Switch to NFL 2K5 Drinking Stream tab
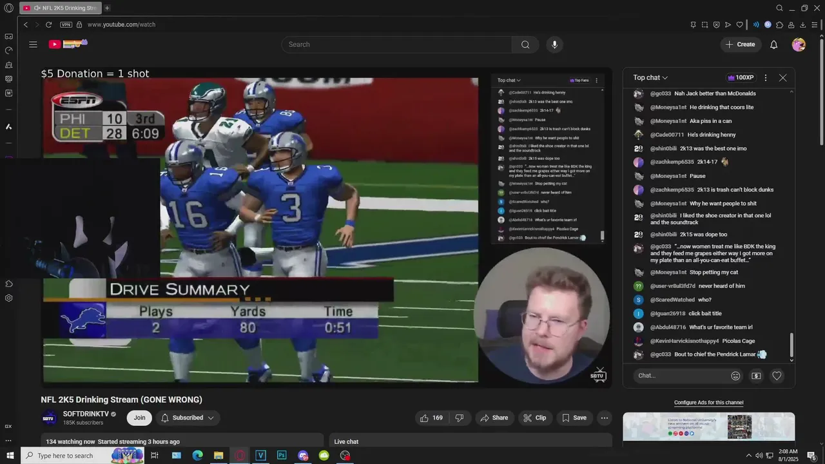Screen dimensions: 825x464 (60, 8)
